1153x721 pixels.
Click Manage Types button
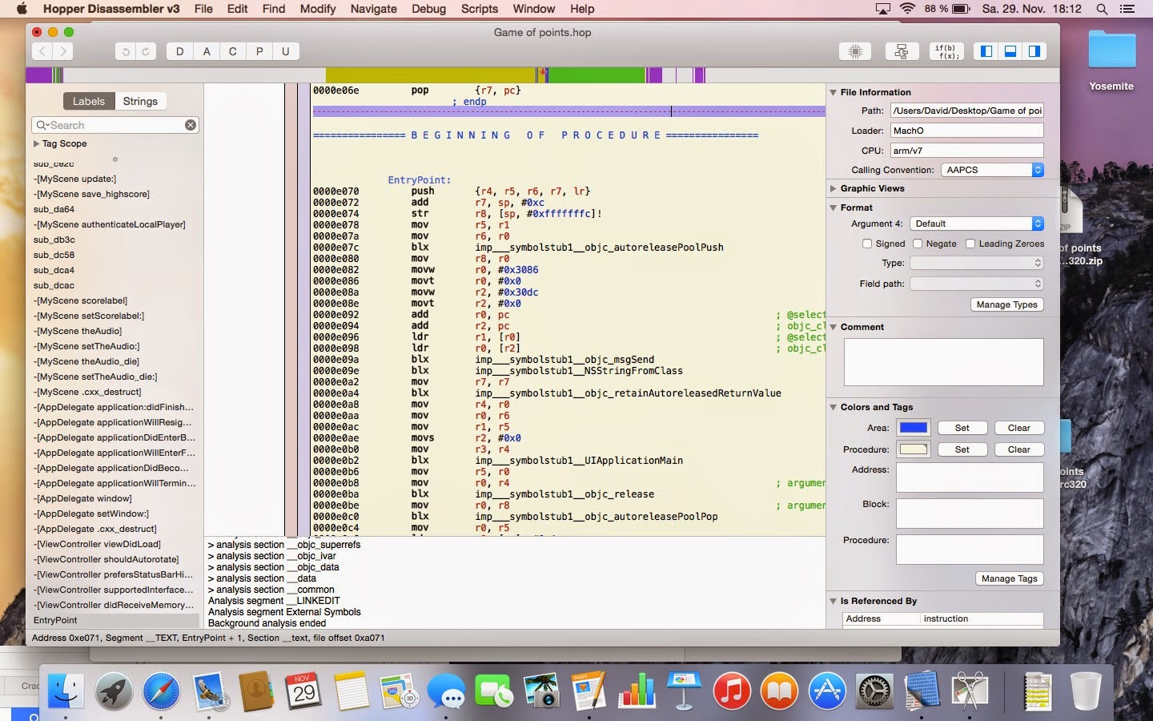(x=1006, y=304)
